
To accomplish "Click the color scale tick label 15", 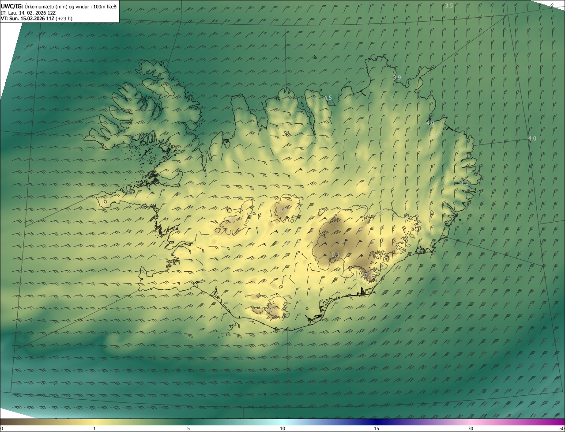I will [377, 428].
